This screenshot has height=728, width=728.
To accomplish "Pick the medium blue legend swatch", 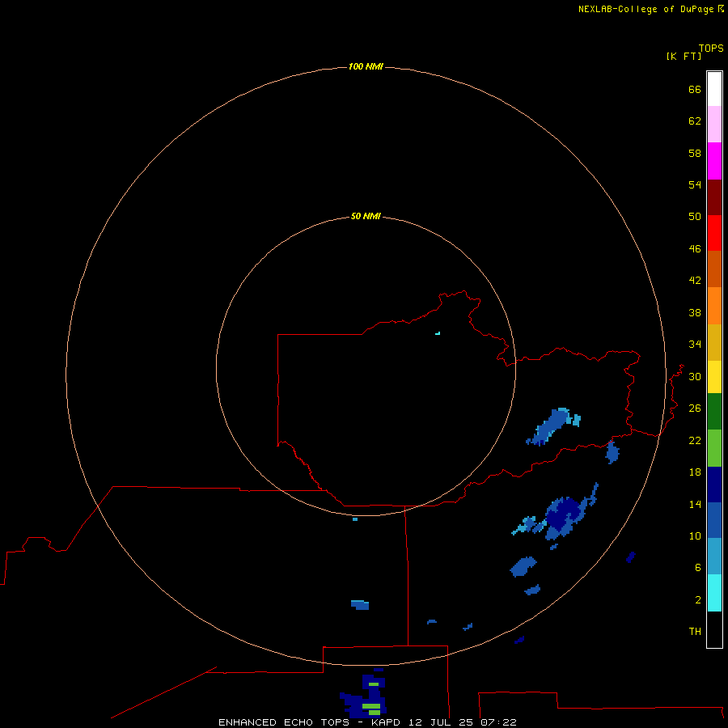I will (x=714, y=520).
